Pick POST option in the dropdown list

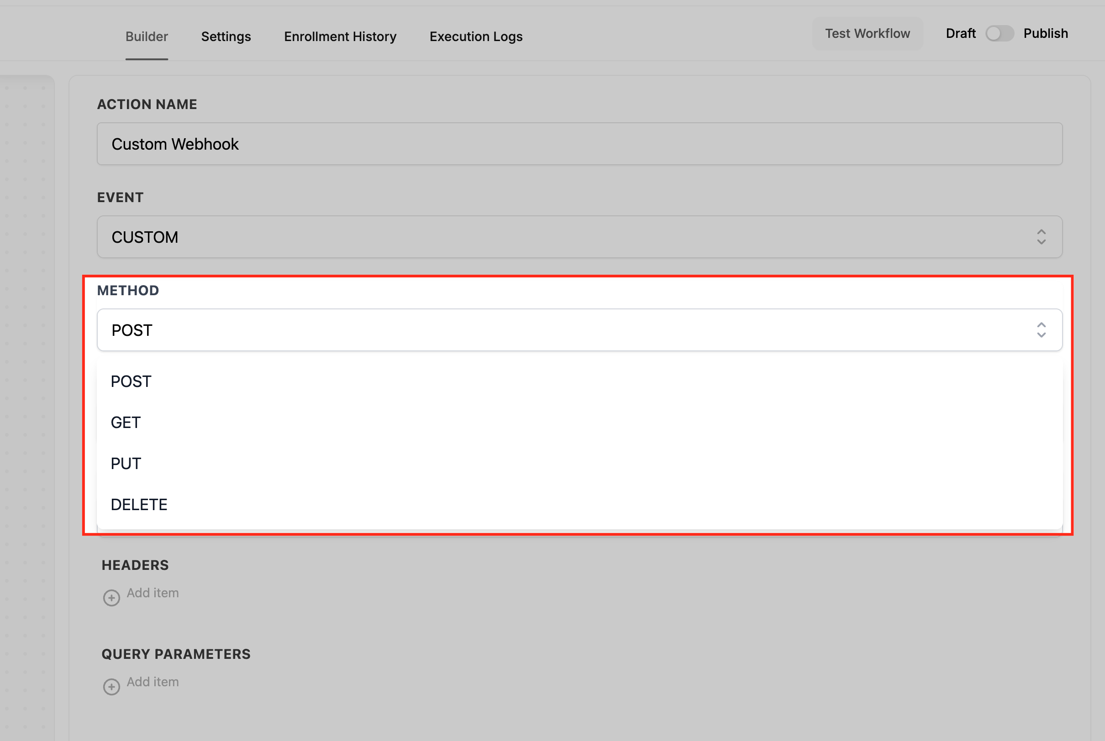coord(131,381)
